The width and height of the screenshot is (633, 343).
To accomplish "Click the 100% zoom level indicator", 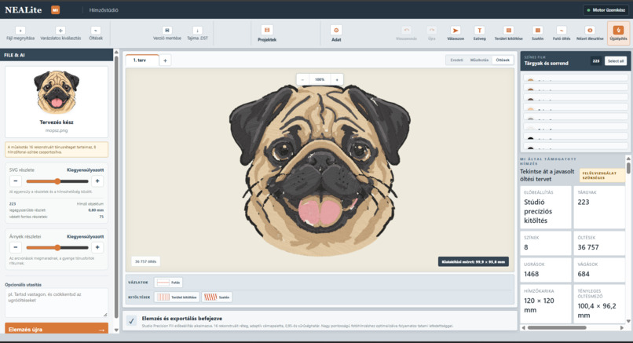I will [320, 79].
